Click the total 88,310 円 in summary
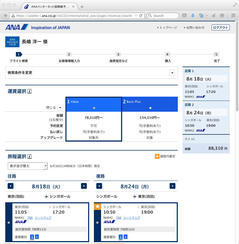The image size is (239, 244). coord(218,148)
